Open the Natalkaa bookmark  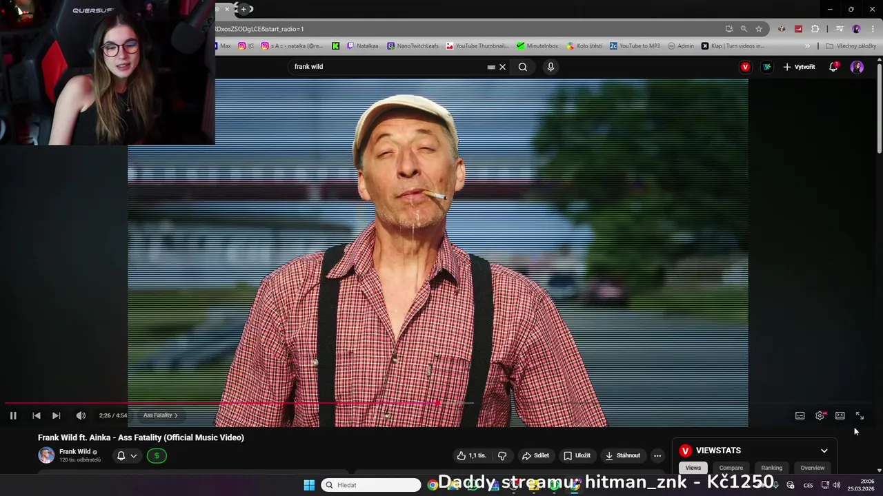coord(363,46)
